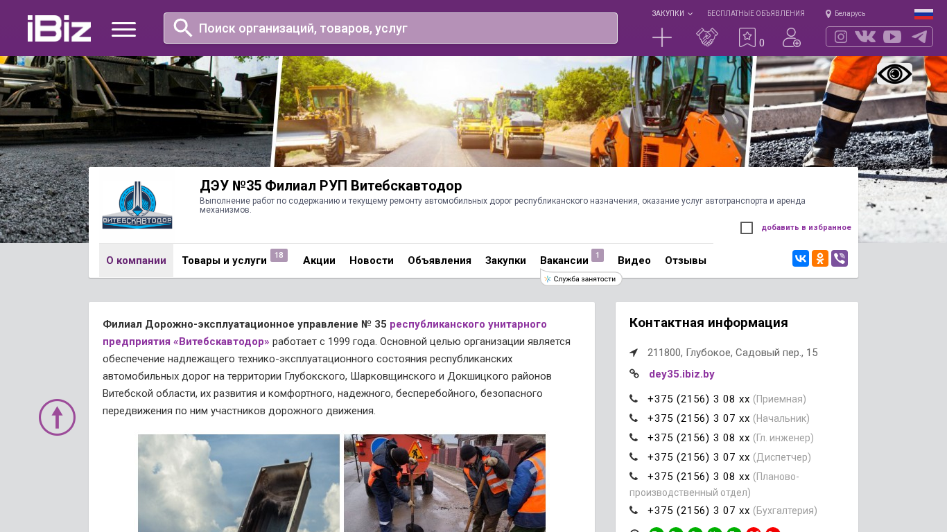The image size is (947, 532).
Task: Click the Диспетчер phone number
Action: [698, 457]
